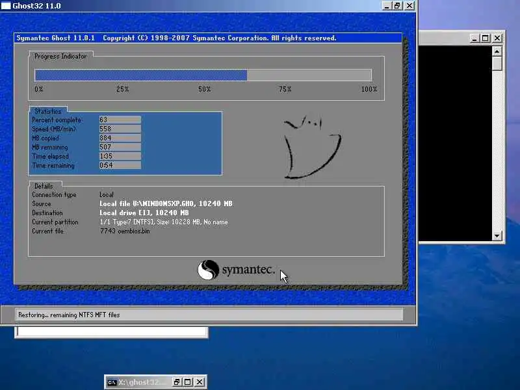This screenshot has width=520, height=390.
Task: Click the Connection type Local value
Action: (107, 194)
